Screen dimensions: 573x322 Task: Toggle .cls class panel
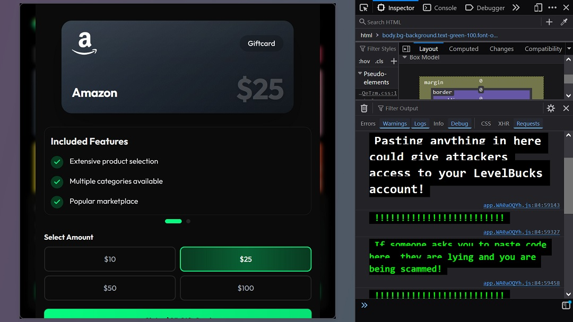(379, 61)
